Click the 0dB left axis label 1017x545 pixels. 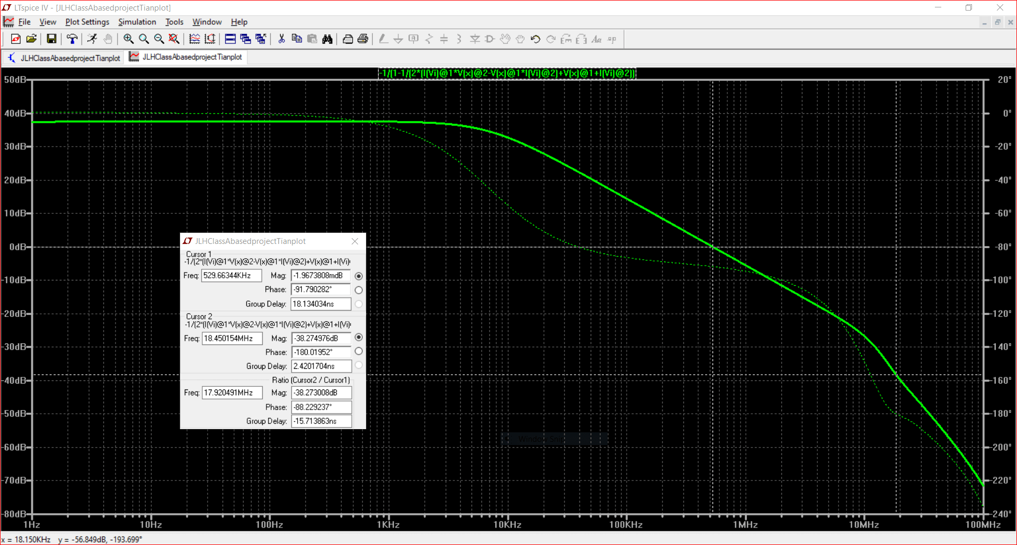tap(17, 247)
